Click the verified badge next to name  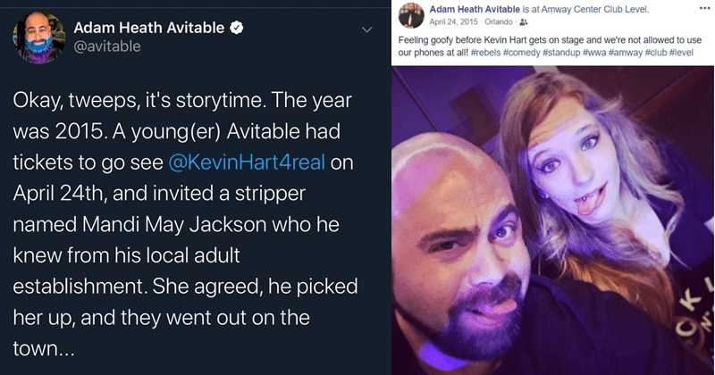pyautogui.click(x=237, y=27)
